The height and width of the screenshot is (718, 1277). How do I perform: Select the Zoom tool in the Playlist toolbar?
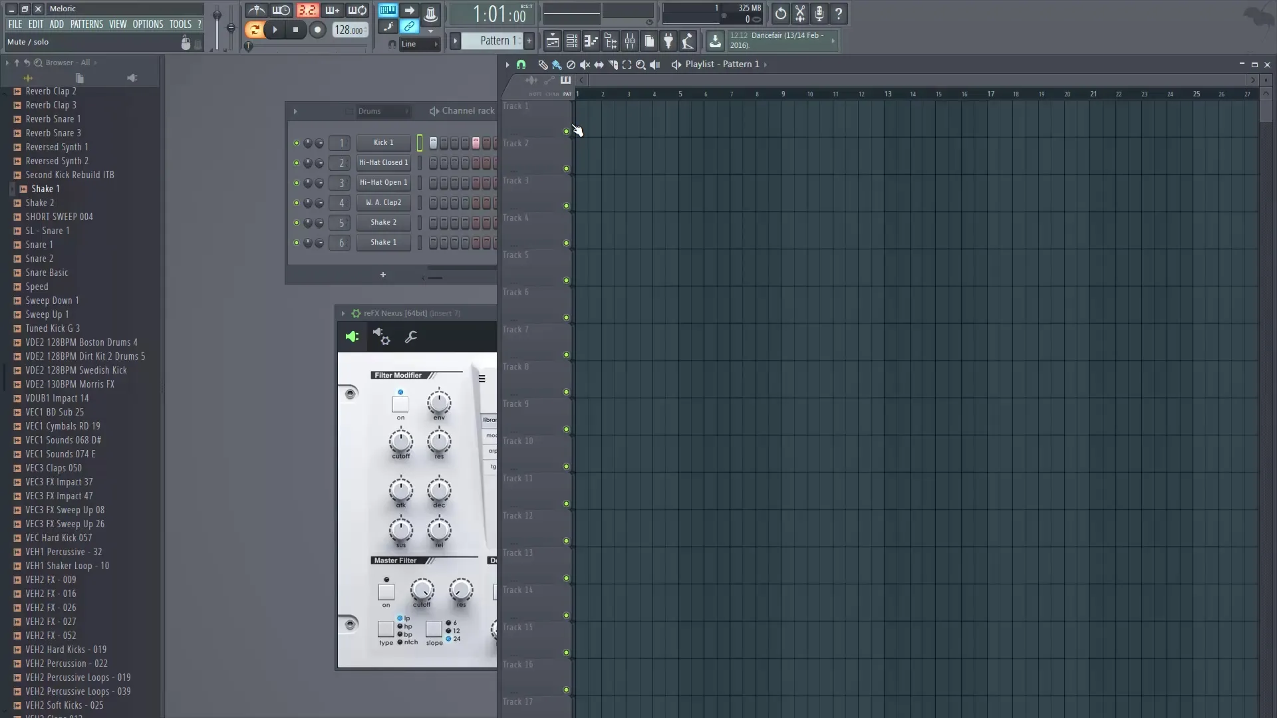click(640, 64)
